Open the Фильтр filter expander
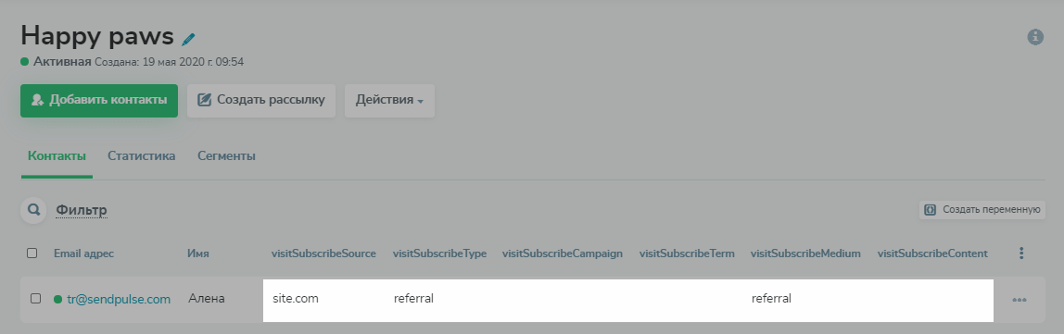This screenshot has height=334, width=1064. point(82,210)
